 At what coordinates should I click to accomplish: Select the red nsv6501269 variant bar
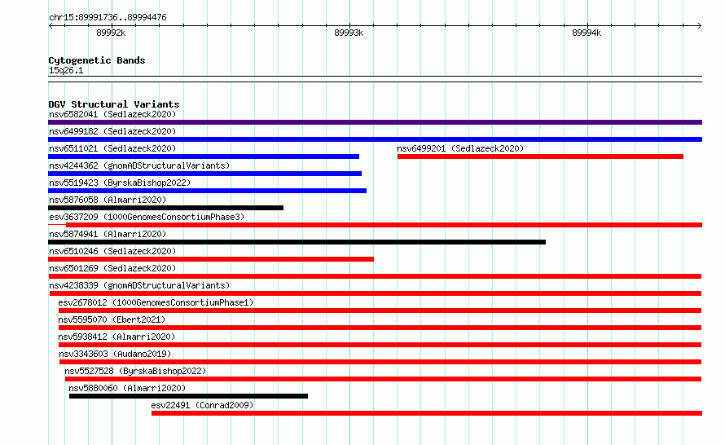coord(375,276)
